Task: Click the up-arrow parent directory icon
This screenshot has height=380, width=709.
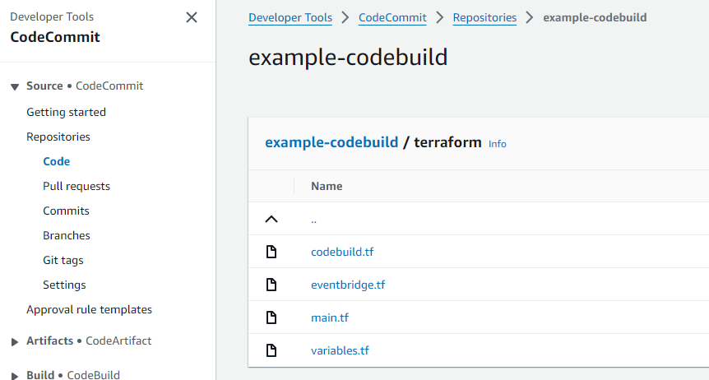Action: coord(271,220)
